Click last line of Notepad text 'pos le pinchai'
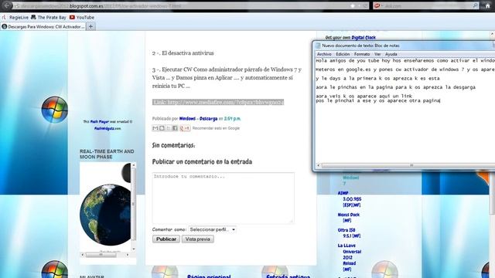The height and width of the screenshot is (278, 495). 377,101
